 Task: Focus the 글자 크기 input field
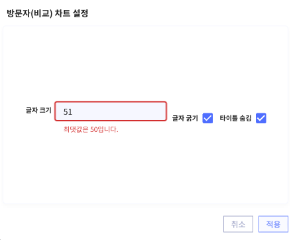[x=111, y=111]
